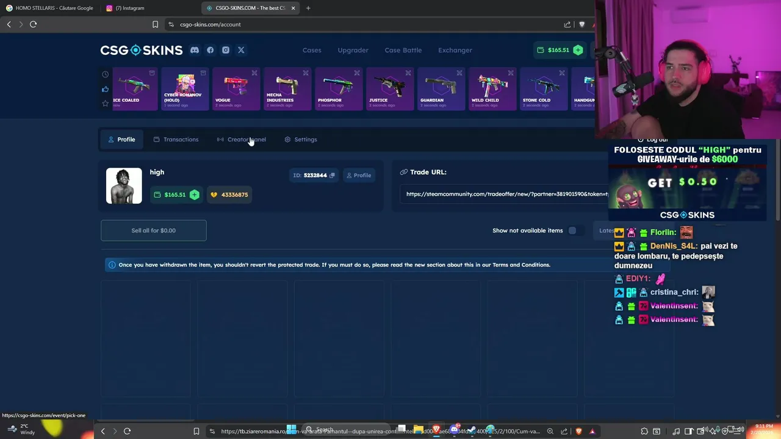Viewport: 781px width, 439px height.
Task: Open the STONE COLD drop card
Action: [x=544, y=89]
